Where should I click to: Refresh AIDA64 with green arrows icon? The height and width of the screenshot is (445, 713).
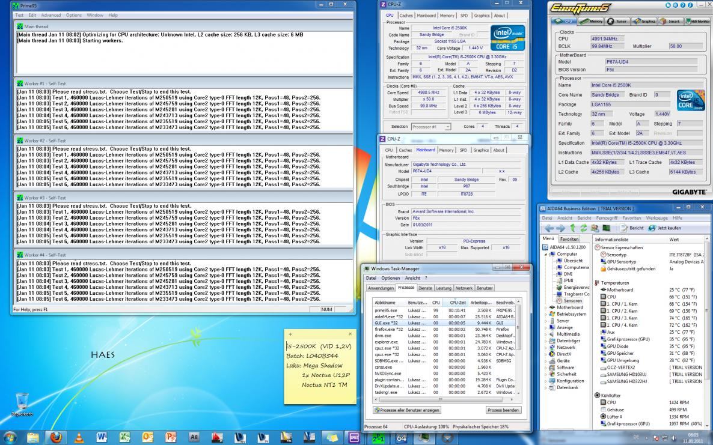pos(583,228)
